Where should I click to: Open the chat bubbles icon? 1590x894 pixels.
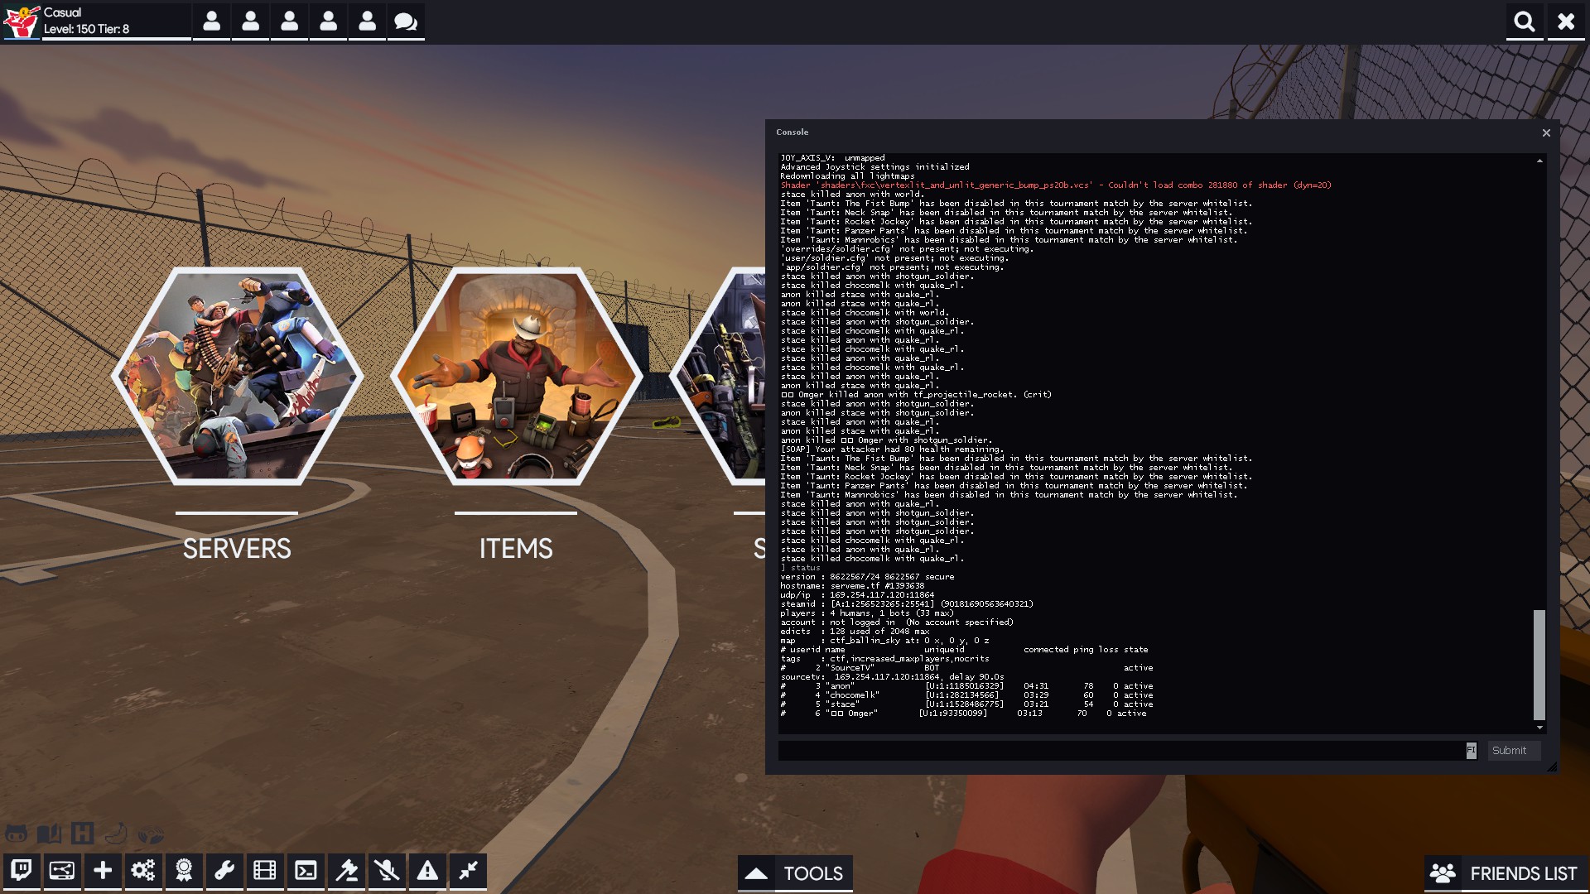pyautogui.click(x=406, y=22)
